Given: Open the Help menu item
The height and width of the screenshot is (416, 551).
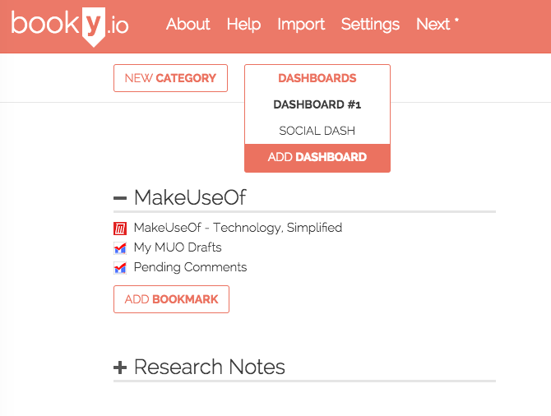Looking at the screenshot, I should click(x=243, y=25).
